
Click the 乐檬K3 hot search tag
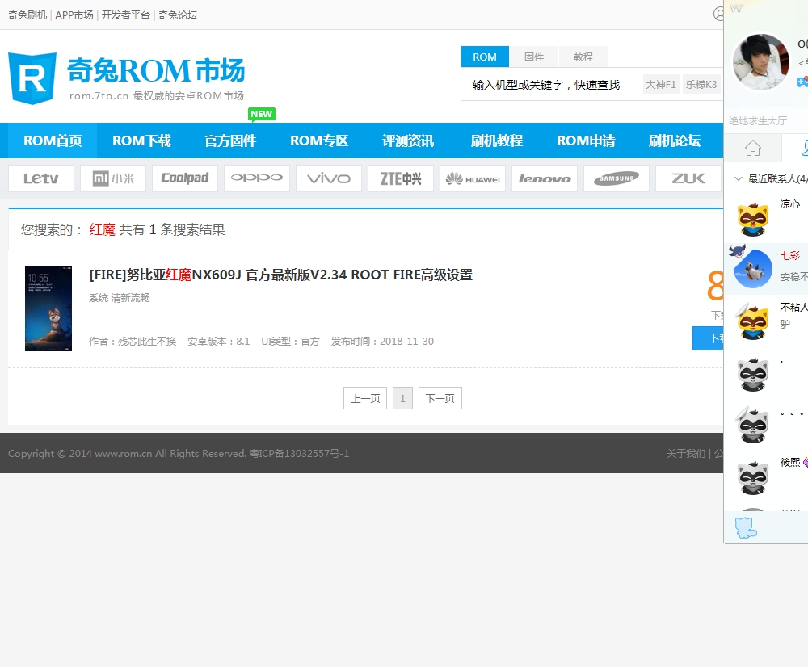701,85
